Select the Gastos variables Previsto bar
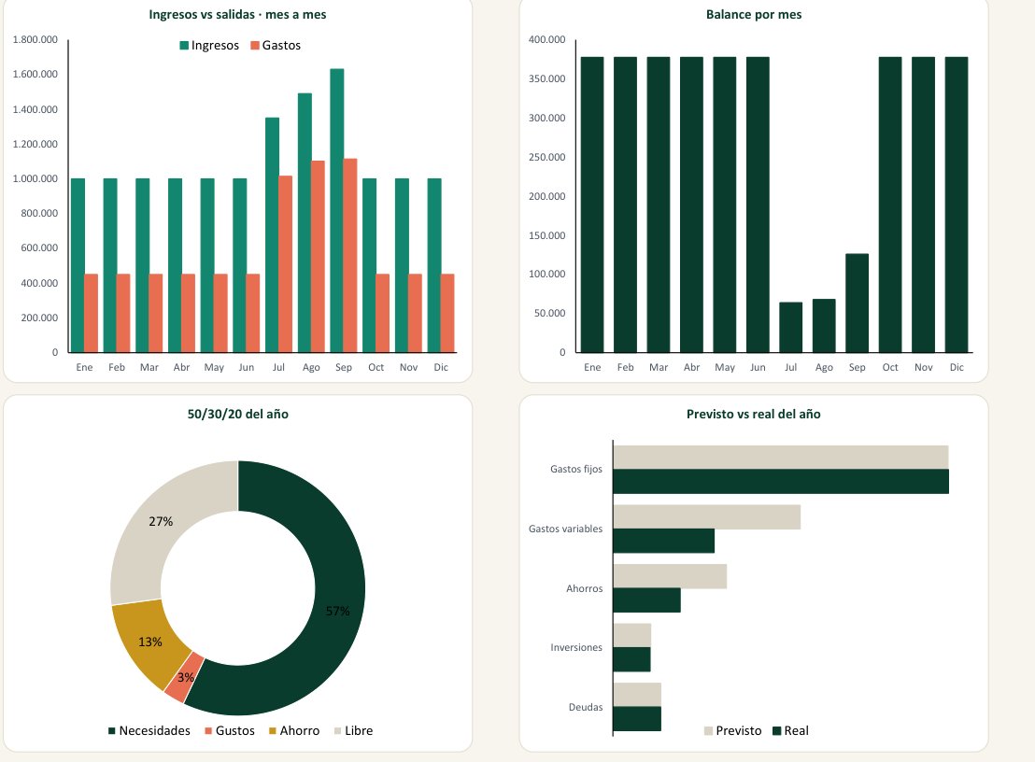The image size is (1035, 762). (707, 517)
